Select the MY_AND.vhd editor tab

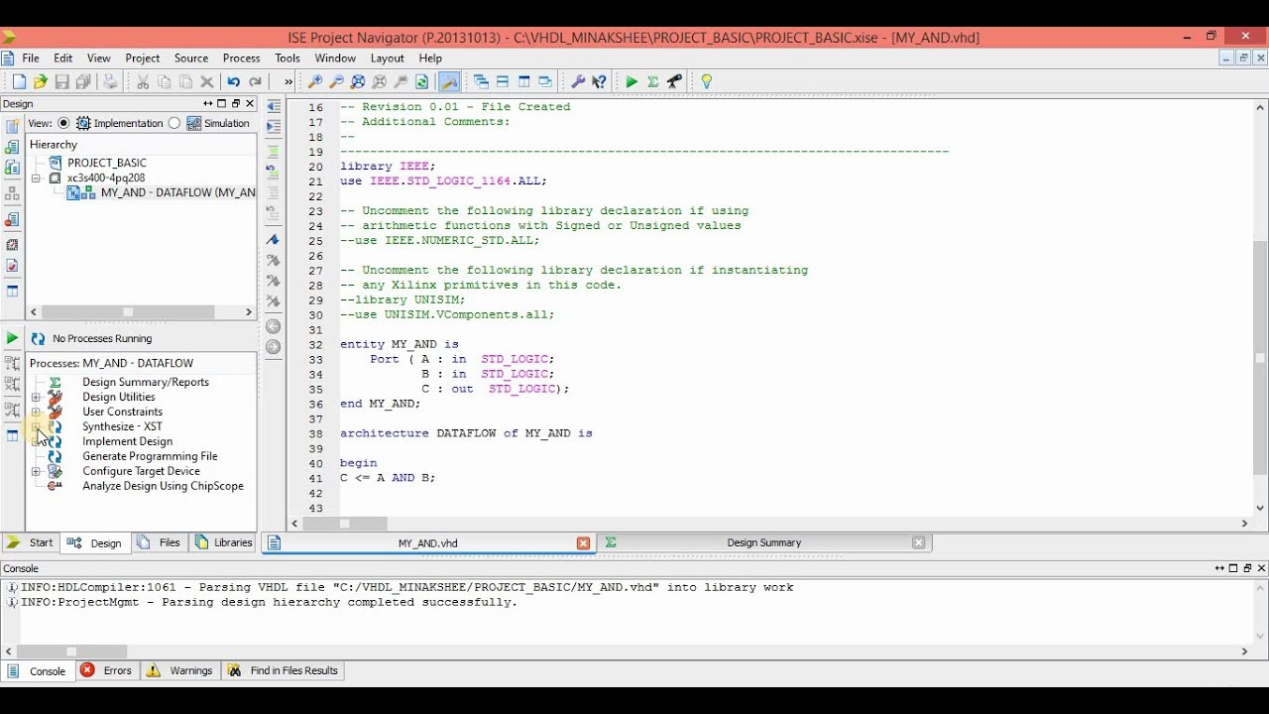pos(427,542)
